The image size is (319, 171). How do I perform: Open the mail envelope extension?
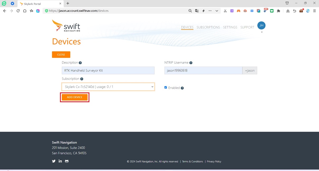(252, 11)
